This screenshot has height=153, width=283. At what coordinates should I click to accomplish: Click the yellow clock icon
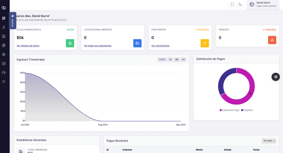pos(205,43)
